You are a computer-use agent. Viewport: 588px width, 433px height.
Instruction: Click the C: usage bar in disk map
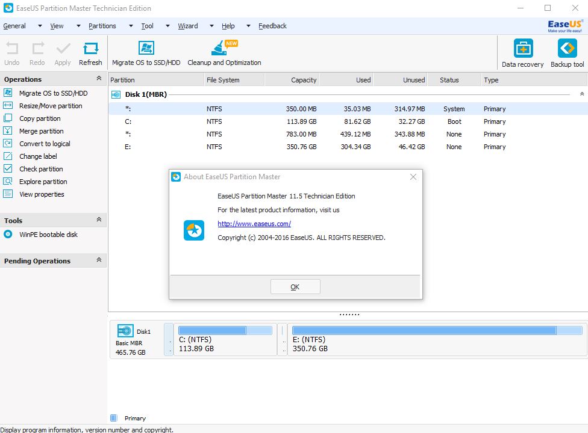[x=225, y=330]
